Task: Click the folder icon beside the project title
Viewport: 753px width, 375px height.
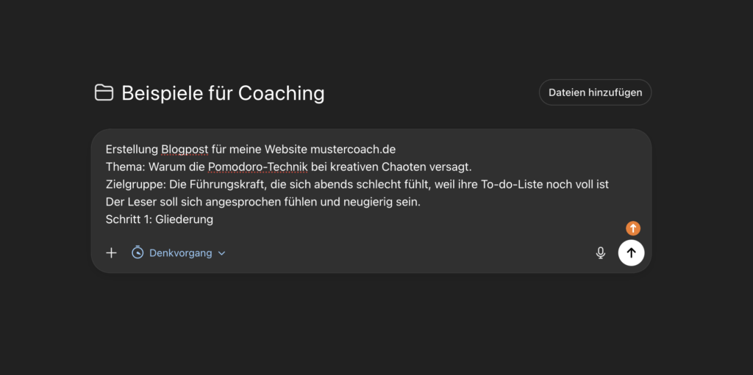Action: pyautogui.click(x=104, y=93)
